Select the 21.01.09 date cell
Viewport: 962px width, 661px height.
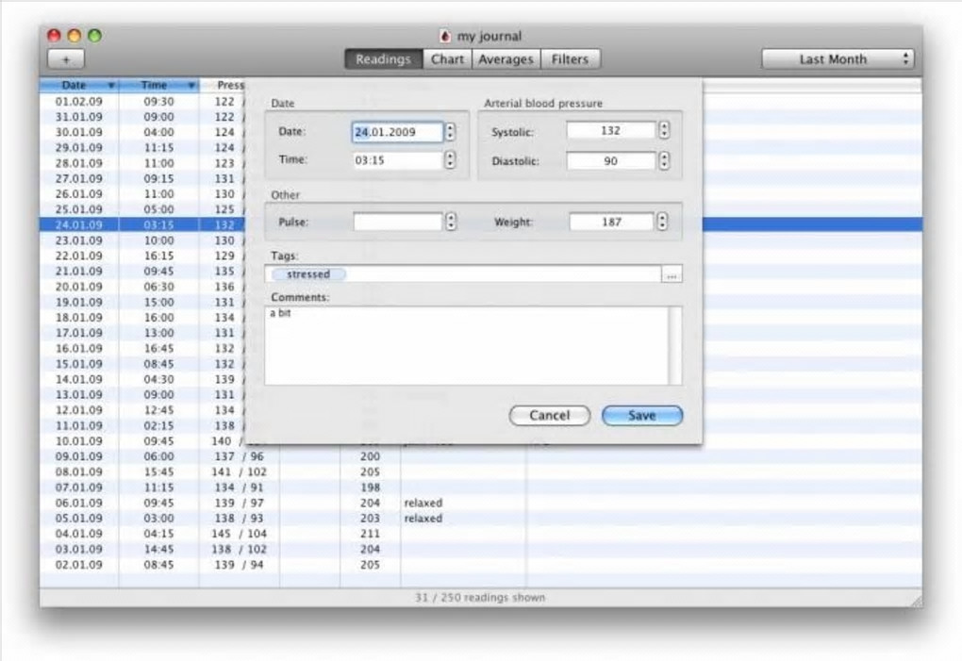click(79, 271)
